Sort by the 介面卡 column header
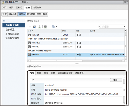This screenshot has height=106, width=129. (44, 31)
